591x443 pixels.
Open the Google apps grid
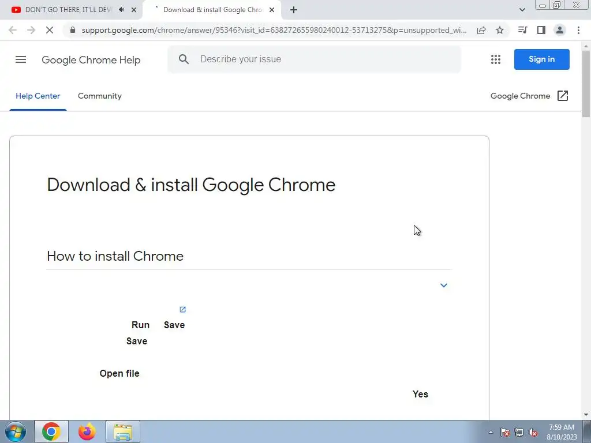496,59
